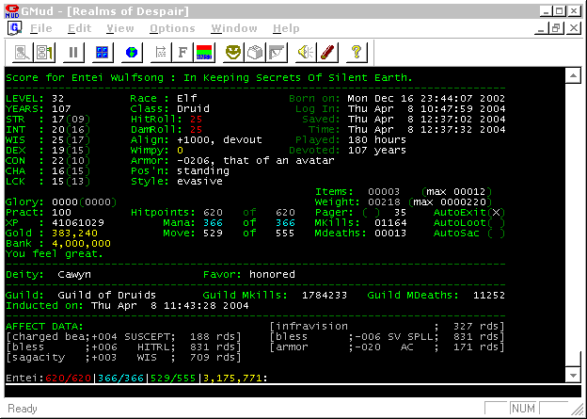
Task: Click the speaker sound toolbar icon
Action: [x=306, y=52]
